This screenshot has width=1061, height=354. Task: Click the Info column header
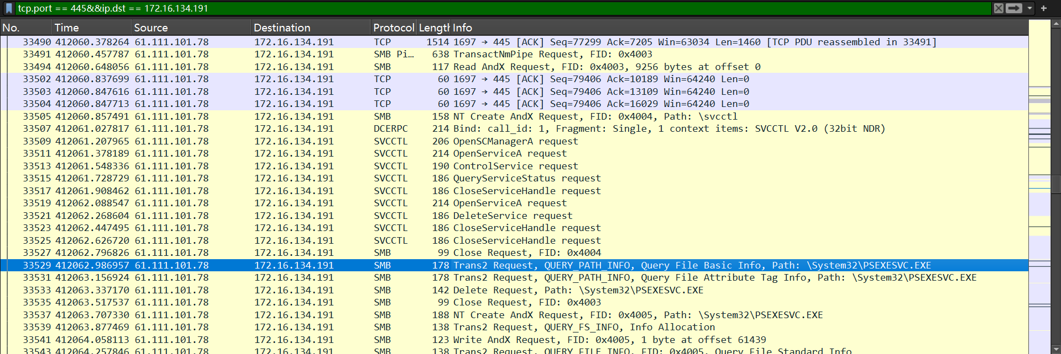pyautogui.click(x=739, y=28)
